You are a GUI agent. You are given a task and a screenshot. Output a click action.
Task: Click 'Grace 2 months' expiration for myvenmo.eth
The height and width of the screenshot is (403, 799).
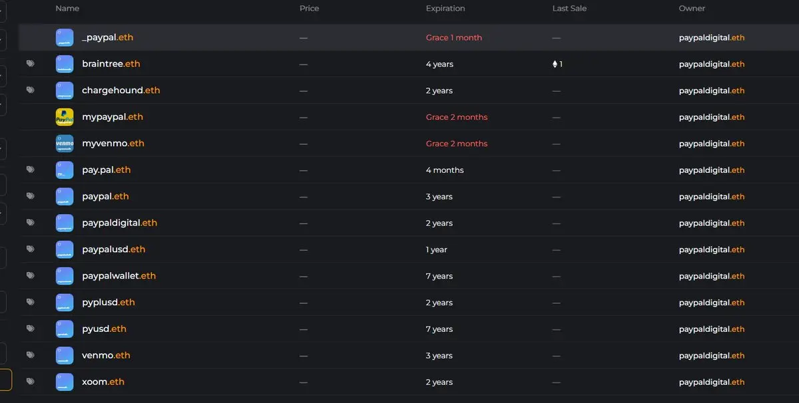456,144
